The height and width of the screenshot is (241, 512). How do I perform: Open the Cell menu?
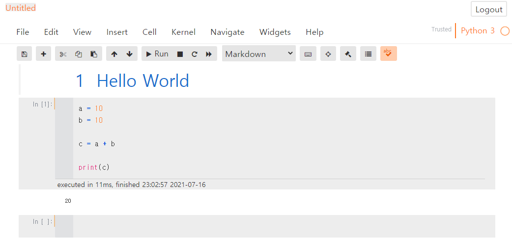coord(149,32)
